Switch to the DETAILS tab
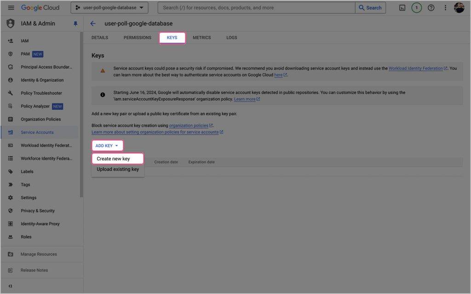The height and width of the screenshot is (294, 471). [100, 38]
